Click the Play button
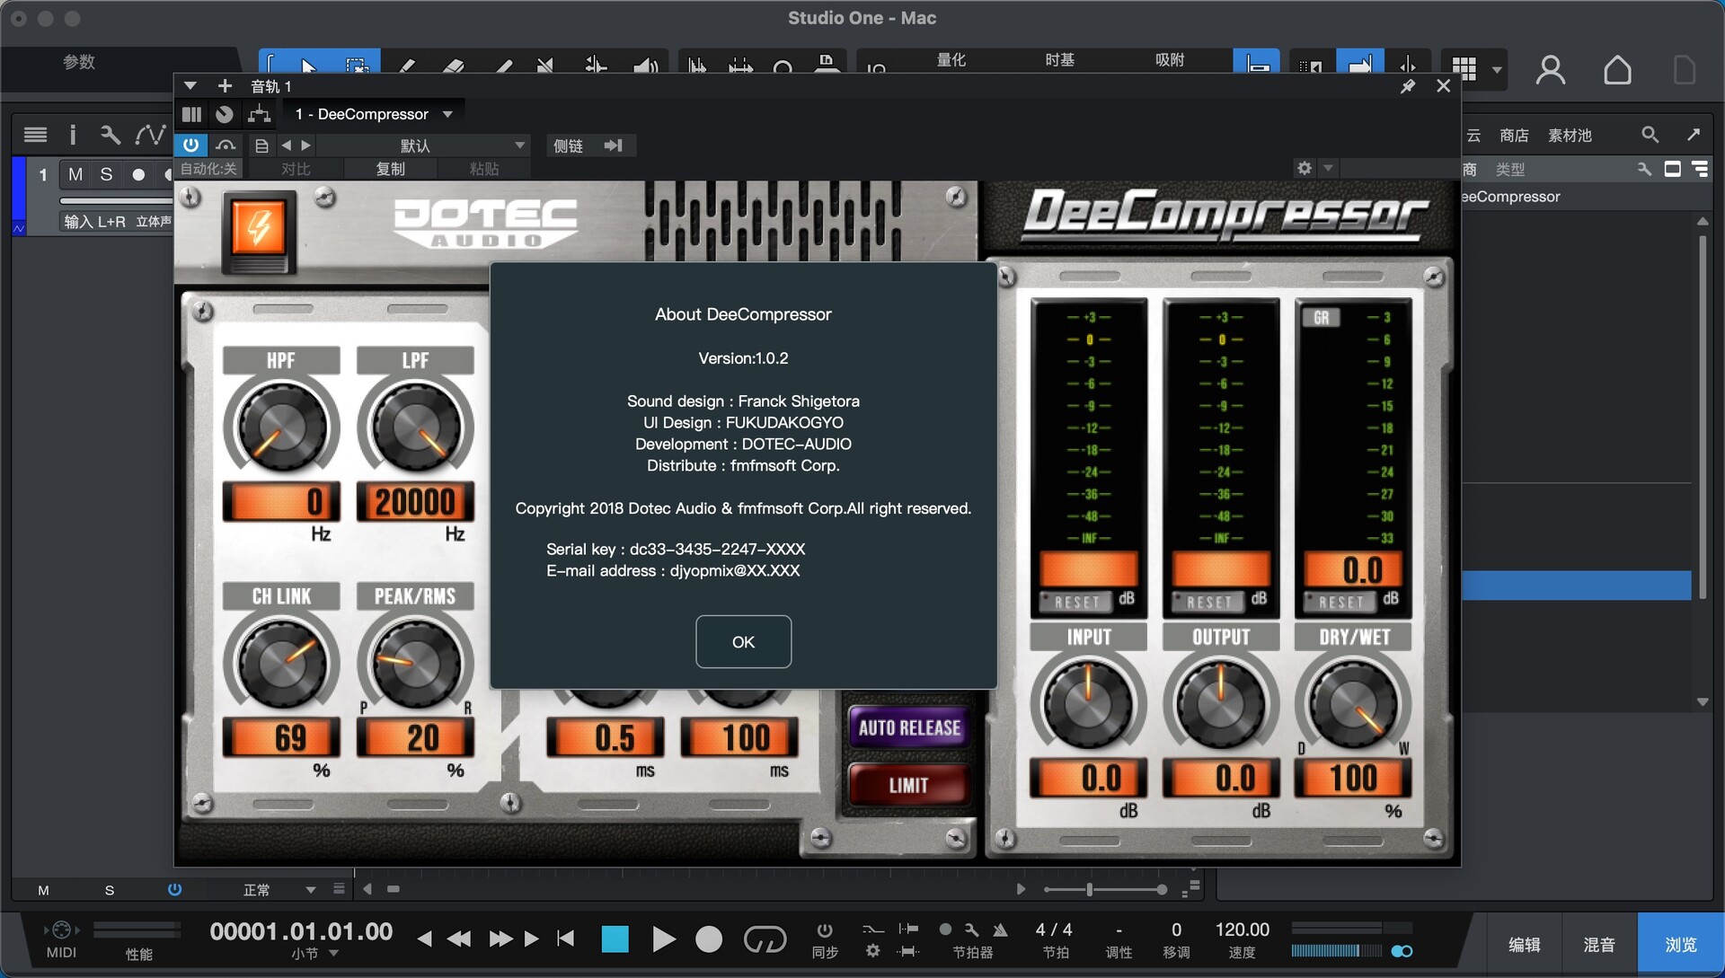 pos(663,939)
